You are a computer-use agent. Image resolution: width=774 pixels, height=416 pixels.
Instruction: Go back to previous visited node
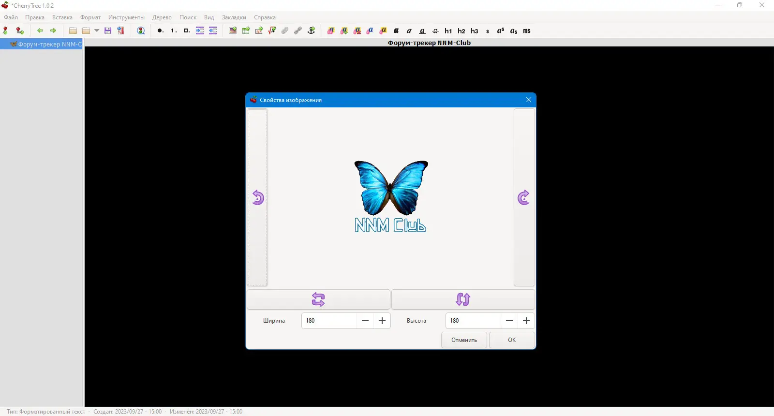40,30
